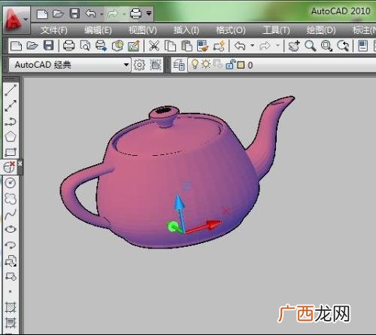The height and width of the screenshot is (335, 376).
Task: Select the Ellipse Arc tool
Action: (11, 245)
